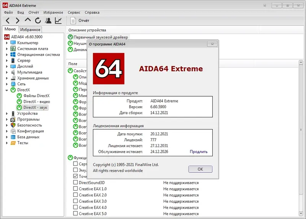The width and height of the screenshot is (306, 219).
Task: Toggle the Creative EAX 1.0 checkbox
Action: coord(75,188)
